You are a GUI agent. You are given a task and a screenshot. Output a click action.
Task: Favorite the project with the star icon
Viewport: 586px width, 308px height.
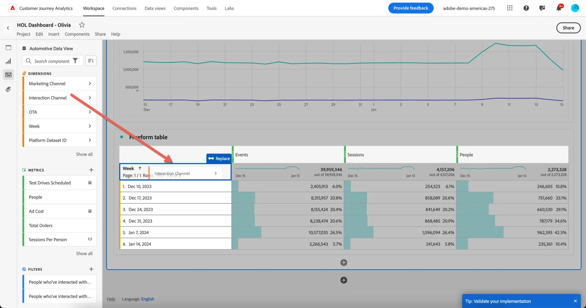pyautogui.click(x=82, y=25)
